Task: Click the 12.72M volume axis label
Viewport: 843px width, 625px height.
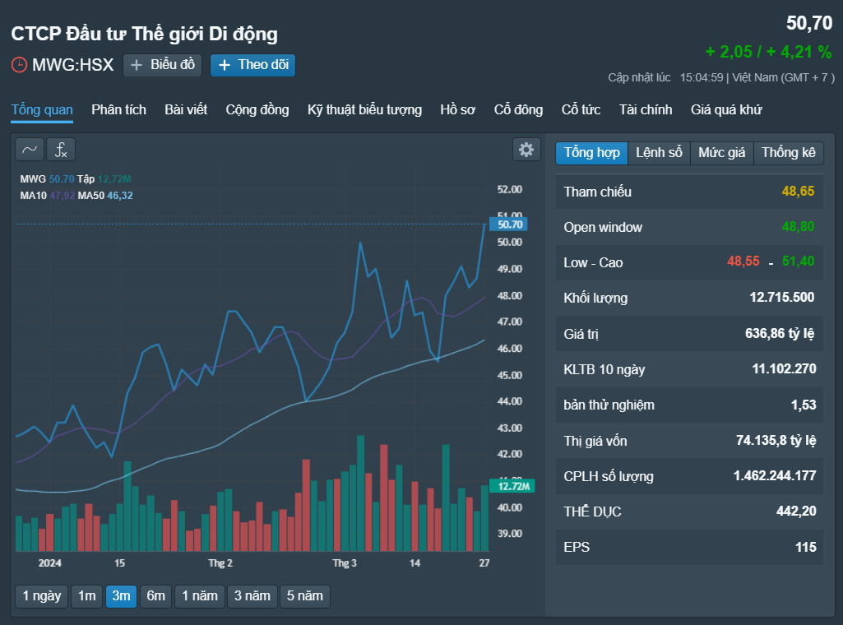Action: [x=512, y=486]
